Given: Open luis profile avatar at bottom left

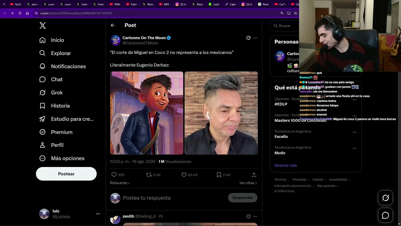Looking at the screenshot, I should coord(44,214).
